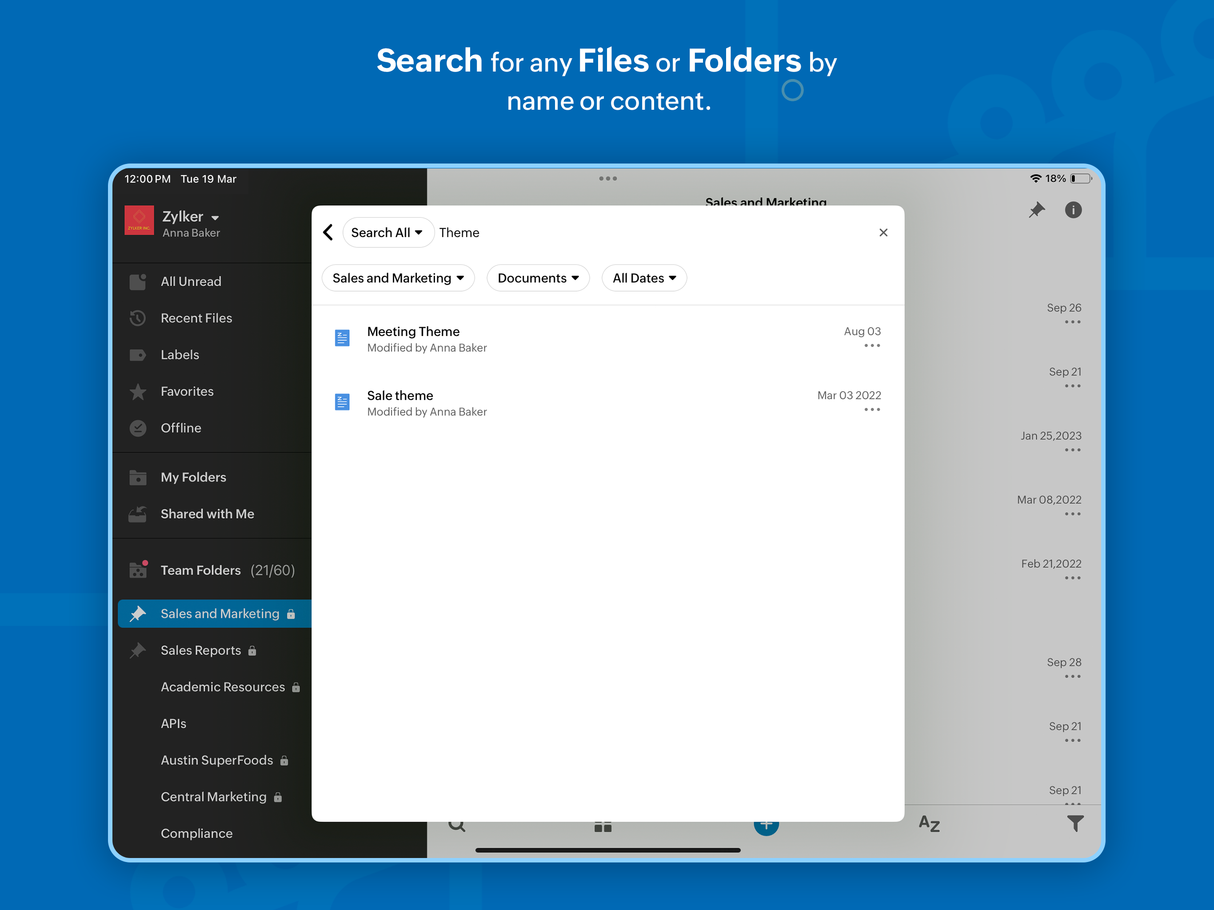The image size is (1214, 910).
Task: Open the Sales and Marketing filter dropdown
Action: pyautogui.click(x=398, y=278)
